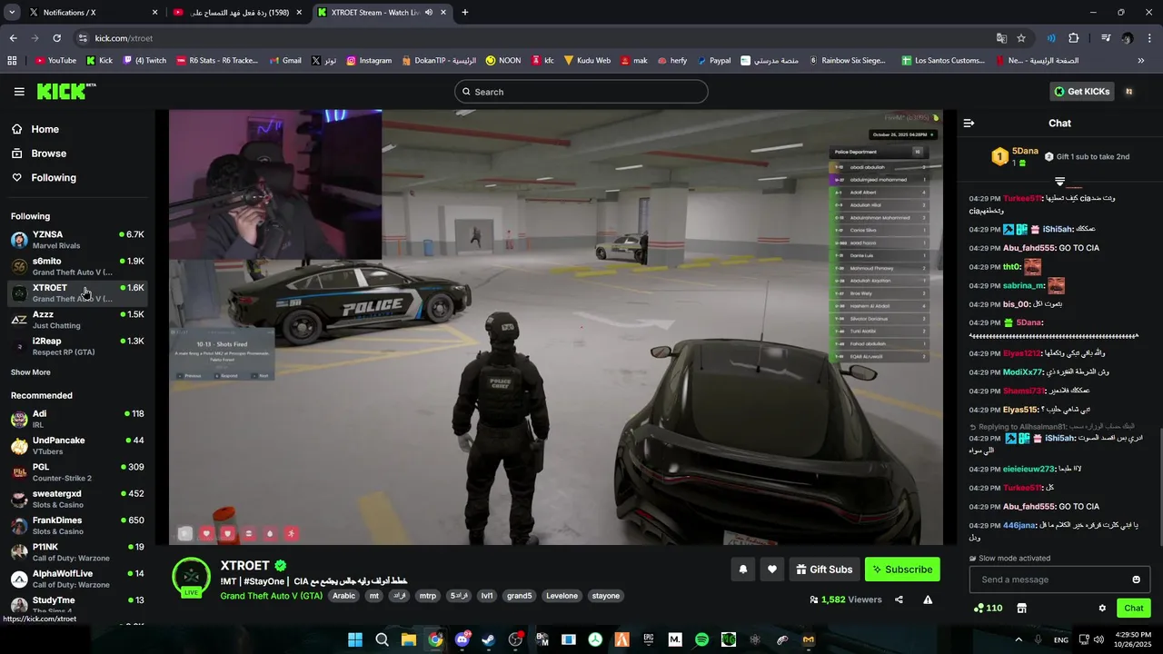
Task: Open File Explorer from the taskbar
Action: click(x=409, y=639)
